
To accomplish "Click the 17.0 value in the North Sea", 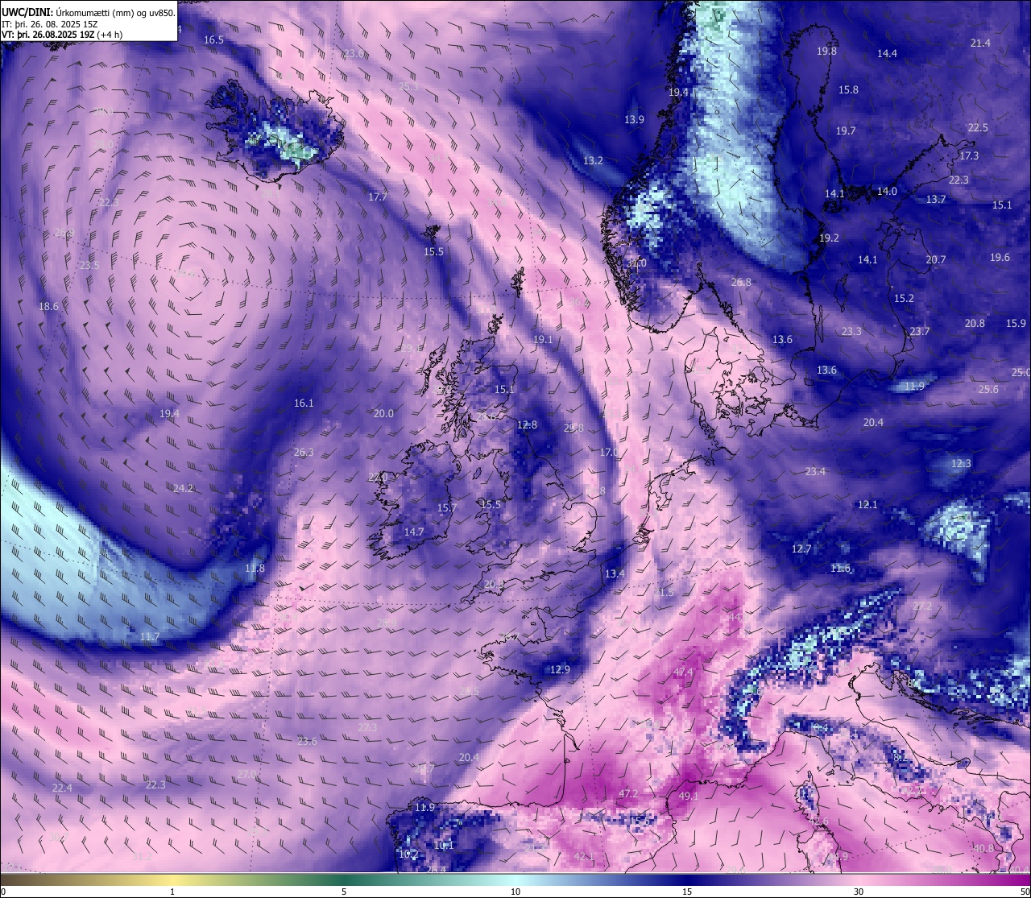I will coord(610,453).
